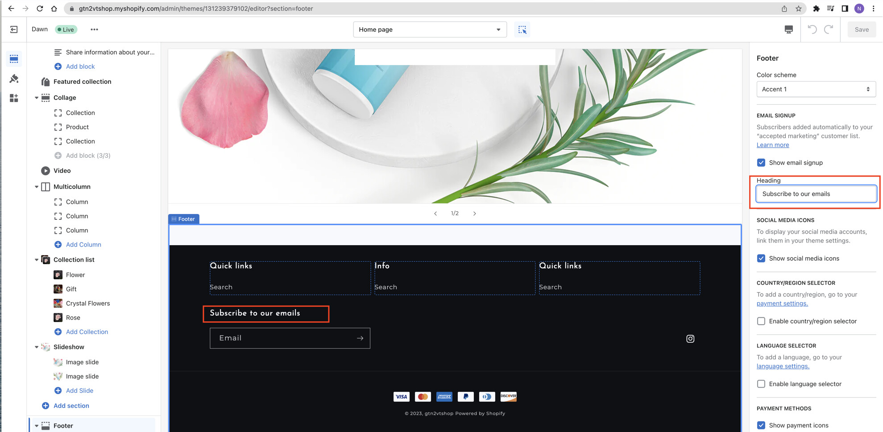The image size is (883, 432).
Task: Click Add section link
Action: (71, 406)
